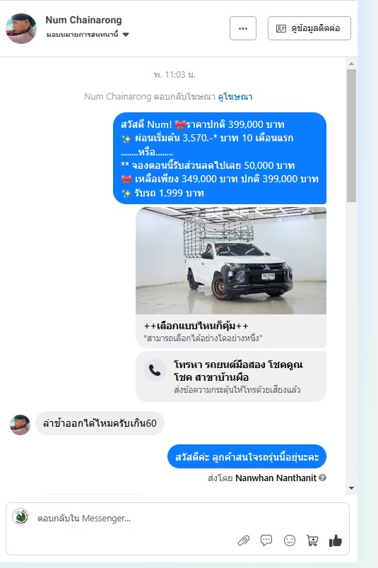
Task: Expand the assign conversation dropdown arrow
Action: pyautogui.click(x=126, y=35)
